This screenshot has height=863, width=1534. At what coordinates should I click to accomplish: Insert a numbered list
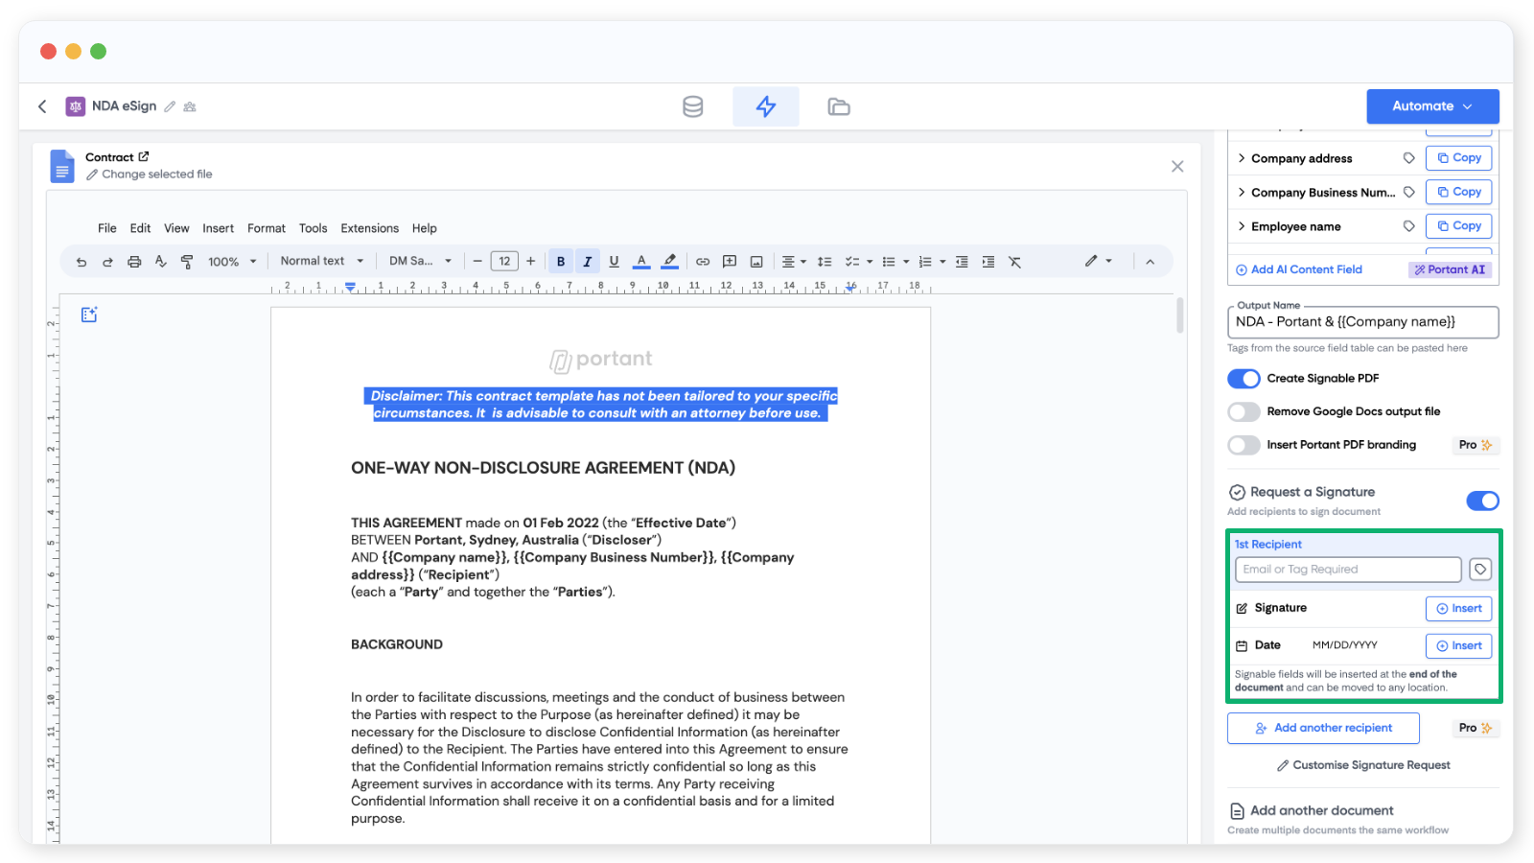tap(925, 261)
